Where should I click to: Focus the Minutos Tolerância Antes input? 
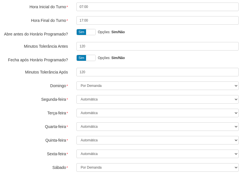(157, 46)
